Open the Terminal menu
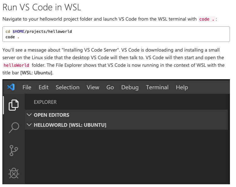236x187 pixels. click(x=157, y=87)
